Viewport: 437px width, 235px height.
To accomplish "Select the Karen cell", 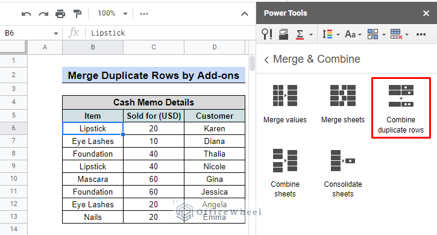I will click(x=215, y=128).
